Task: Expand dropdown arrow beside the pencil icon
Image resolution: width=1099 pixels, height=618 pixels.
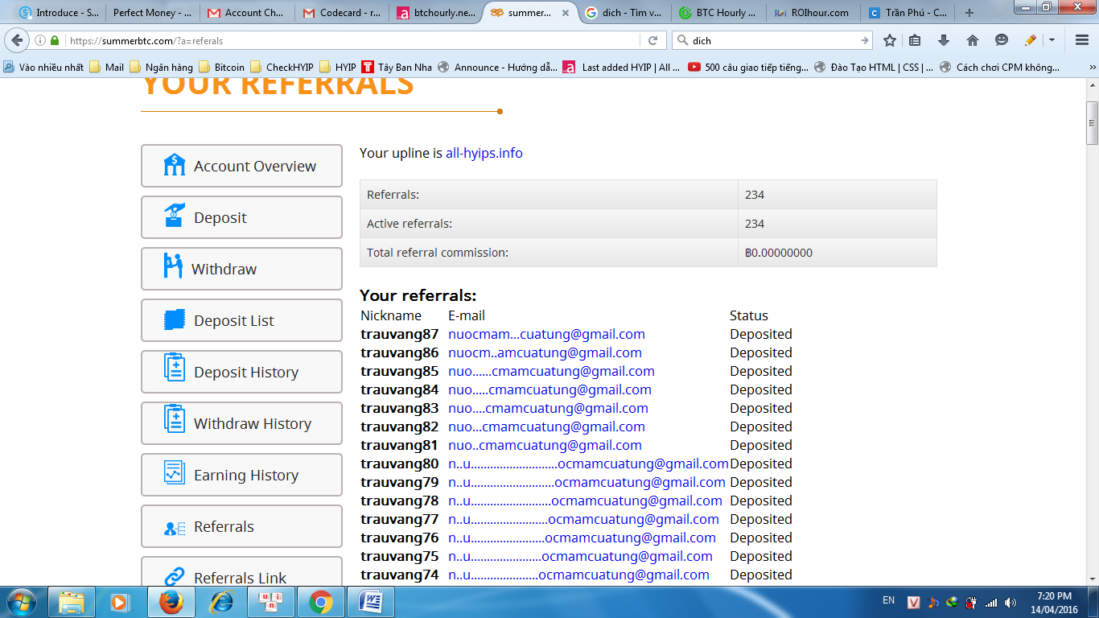Action: (x=1052, y=40)
